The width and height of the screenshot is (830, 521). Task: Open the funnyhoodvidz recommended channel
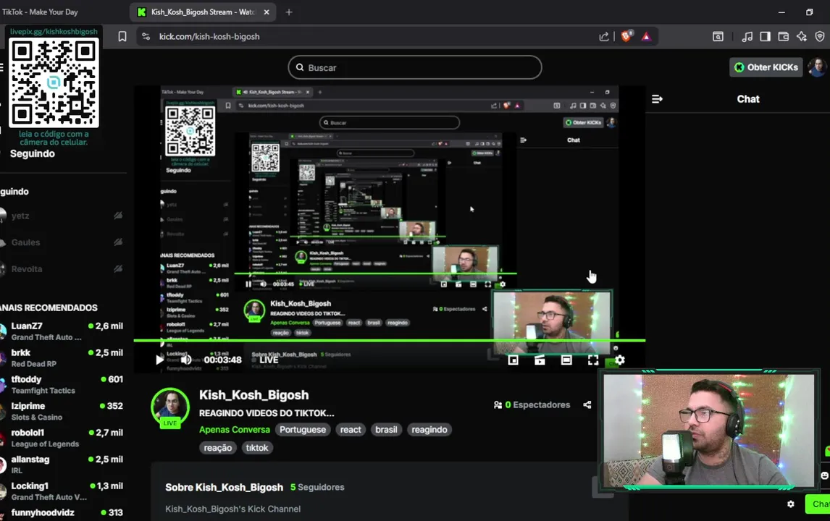62,512
